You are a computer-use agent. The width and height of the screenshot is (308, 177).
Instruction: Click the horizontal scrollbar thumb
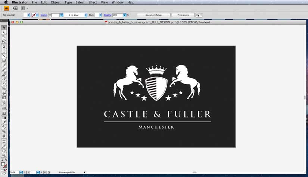pos(195,172)
